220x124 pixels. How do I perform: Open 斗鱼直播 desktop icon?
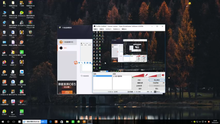click(x=4, y=83)
